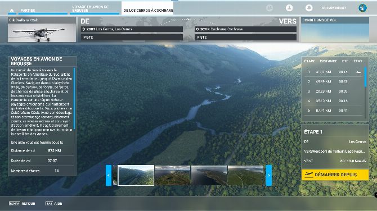Click the player avatar picture
This screenshot has height=211, width=377.
(362, 8)
